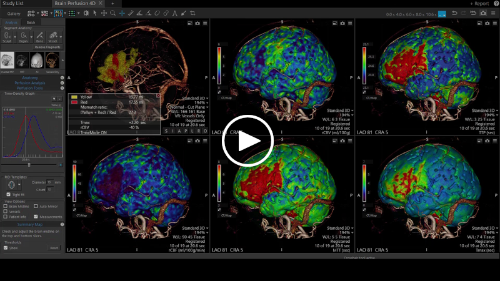The image size is (500, 281).
Task: Click the Undo icon in toolbar
Action: 454,13
